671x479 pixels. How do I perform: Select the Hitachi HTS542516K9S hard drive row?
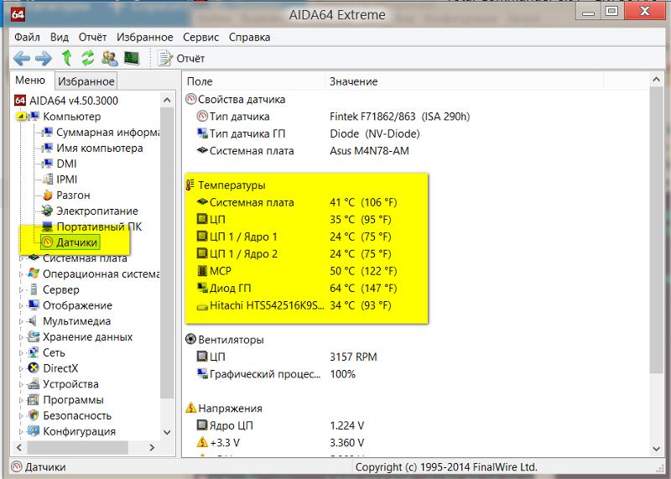294,305
